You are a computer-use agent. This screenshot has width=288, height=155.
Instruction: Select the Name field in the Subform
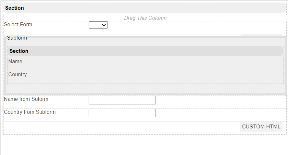tap(16, 62)
